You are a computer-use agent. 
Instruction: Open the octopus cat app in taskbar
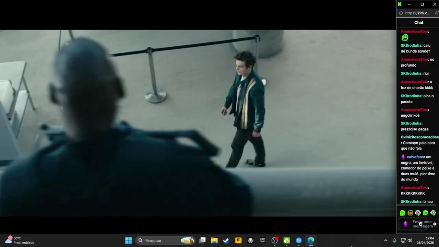(250, 240)
